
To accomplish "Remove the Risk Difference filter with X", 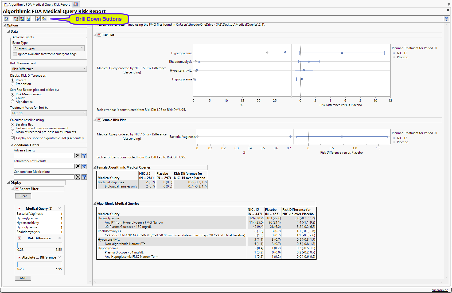I will [x=60, y=238].
